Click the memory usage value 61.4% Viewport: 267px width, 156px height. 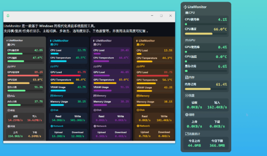point(221,84)
